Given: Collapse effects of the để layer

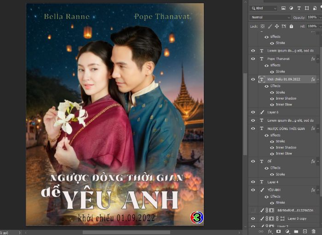Looking at the screenshot, I should (x=318, y=161).
